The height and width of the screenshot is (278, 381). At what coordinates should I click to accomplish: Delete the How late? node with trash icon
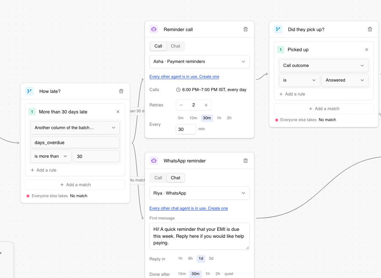click(x=121, y=91)
